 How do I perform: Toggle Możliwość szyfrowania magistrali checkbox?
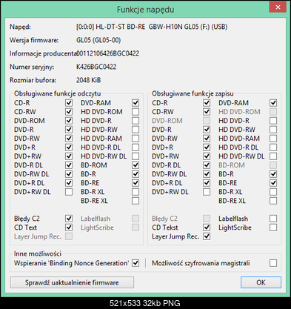click(273, 263)
